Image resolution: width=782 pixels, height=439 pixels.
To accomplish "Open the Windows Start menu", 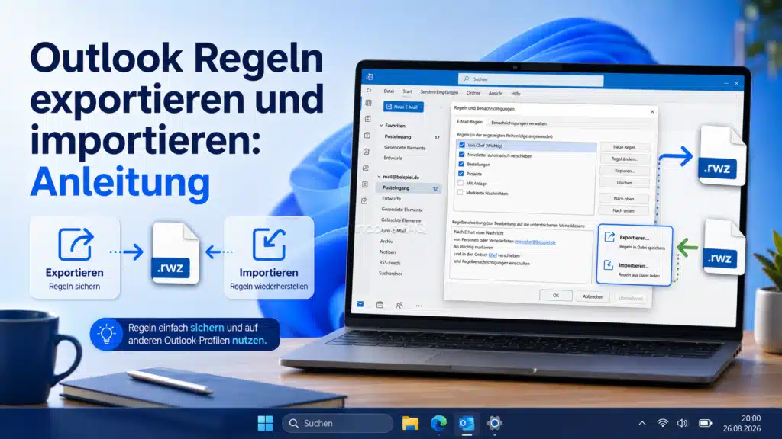I will coord(265,423).
